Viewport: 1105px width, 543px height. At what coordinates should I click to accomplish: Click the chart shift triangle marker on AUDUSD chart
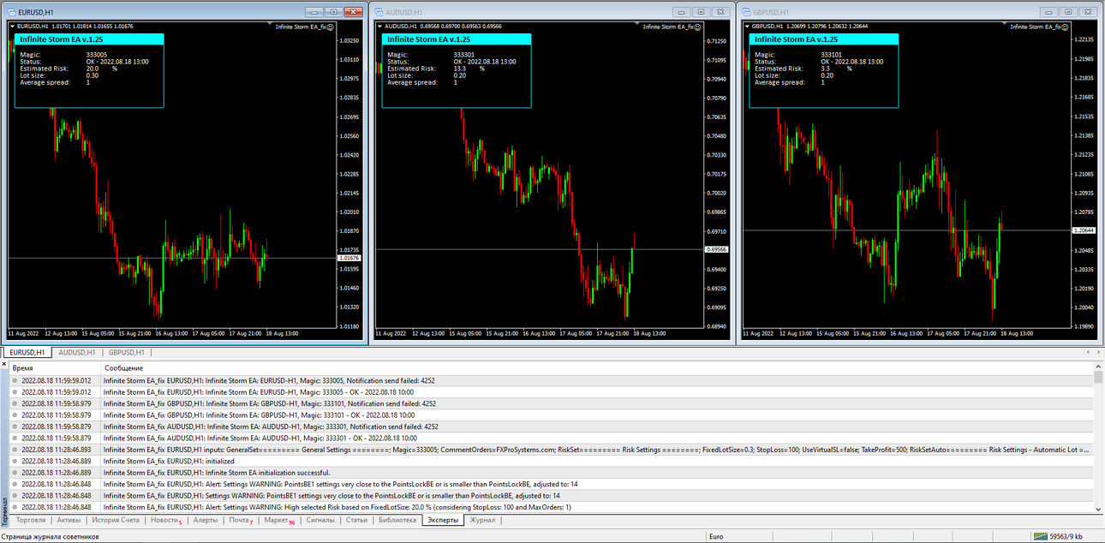638,24
